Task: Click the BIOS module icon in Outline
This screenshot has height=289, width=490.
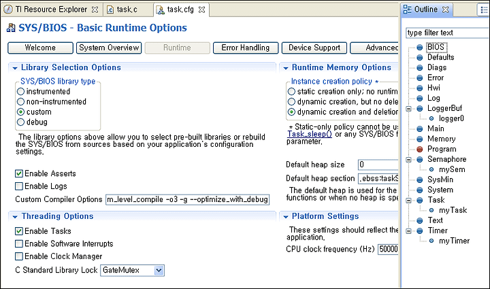Action: [420, 48]
